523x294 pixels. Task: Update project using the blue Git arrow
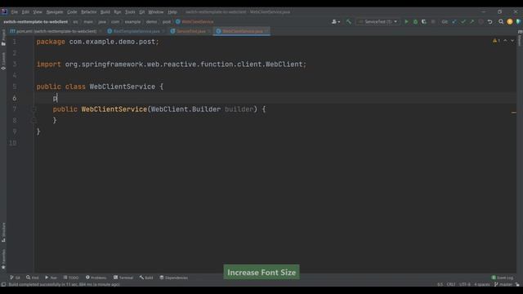454,22
